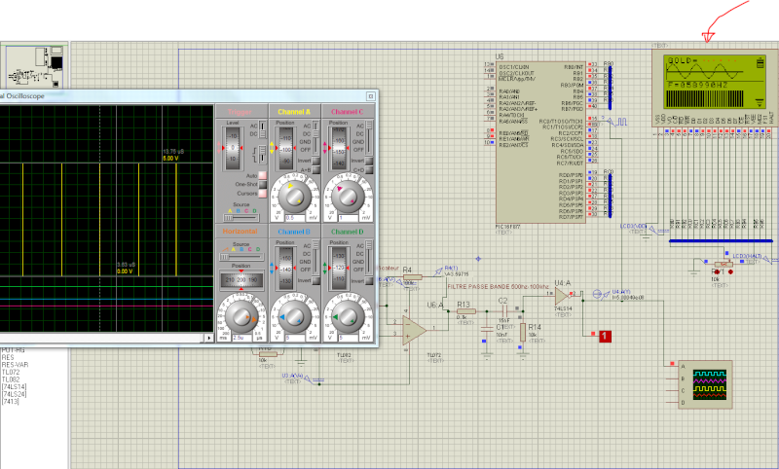
Task: Click Channel D coupling slider
Action: (x=369, y=258)
